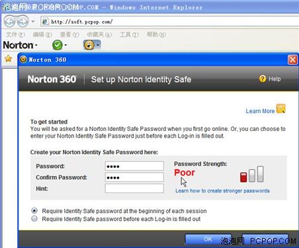The height and width of the screenshot is (248, 299).
Task: Select require password before each Log-in filled
Action: (34, 219)
